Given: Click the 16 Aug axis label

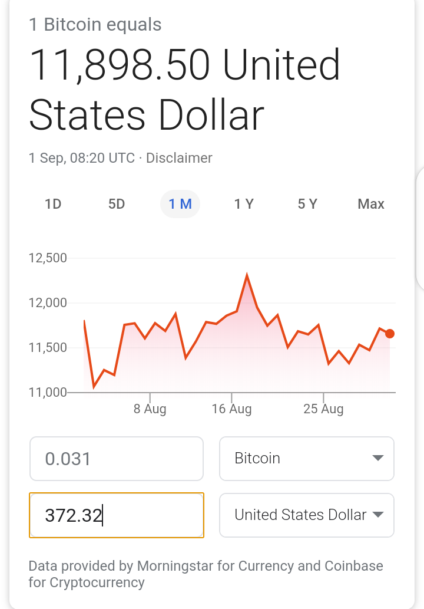Looking at the screenshot, I should click(x=231, y=409).
